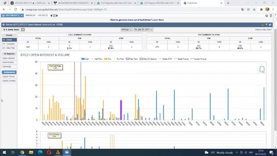Toggle the Max OI Options legend entry

(x=148, y=59)
